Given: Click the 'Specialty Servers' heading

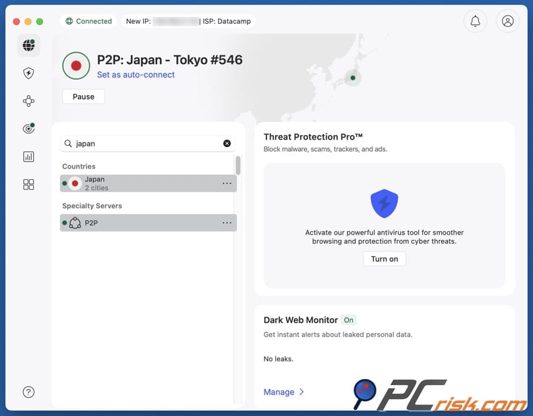Looking at the screenshot, I should [x=92, y=206].
